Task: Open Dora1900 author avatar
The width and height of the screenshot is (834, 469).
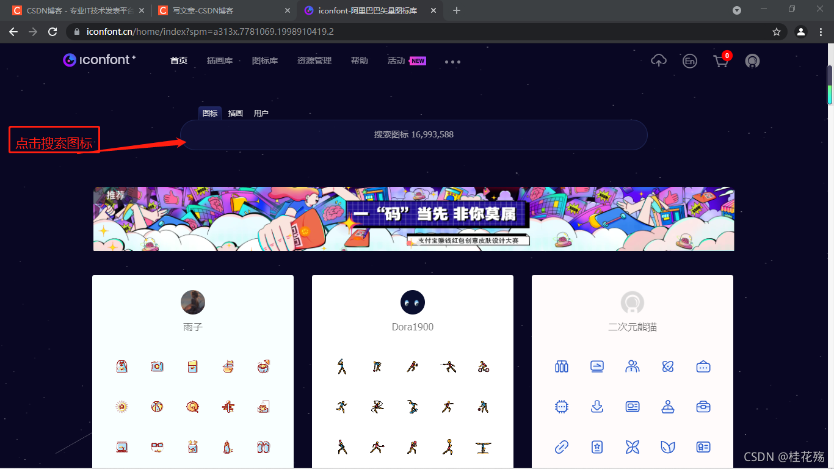Action: [413, 302]
